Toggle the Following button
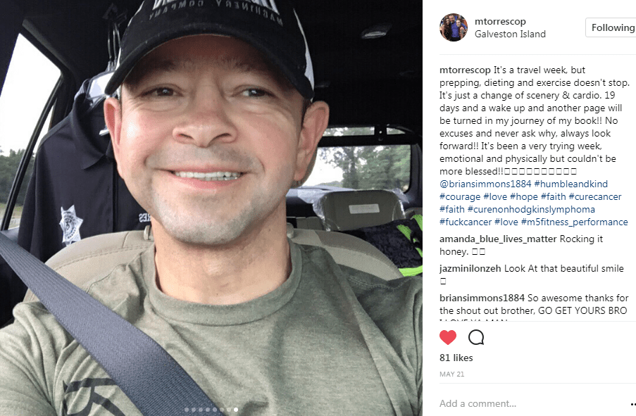 [x=611, y=27]
